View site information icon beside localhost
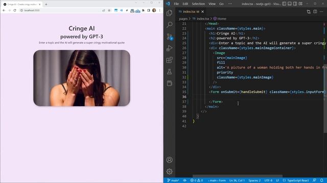 click(x=21, y=10)
